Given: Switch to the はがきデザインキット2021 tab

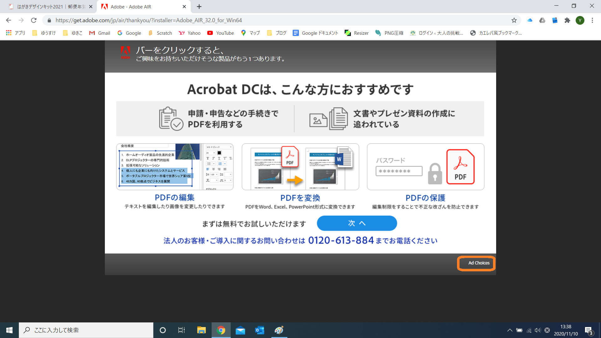Looking at the screenshot, I should click(x=50, y=7).
